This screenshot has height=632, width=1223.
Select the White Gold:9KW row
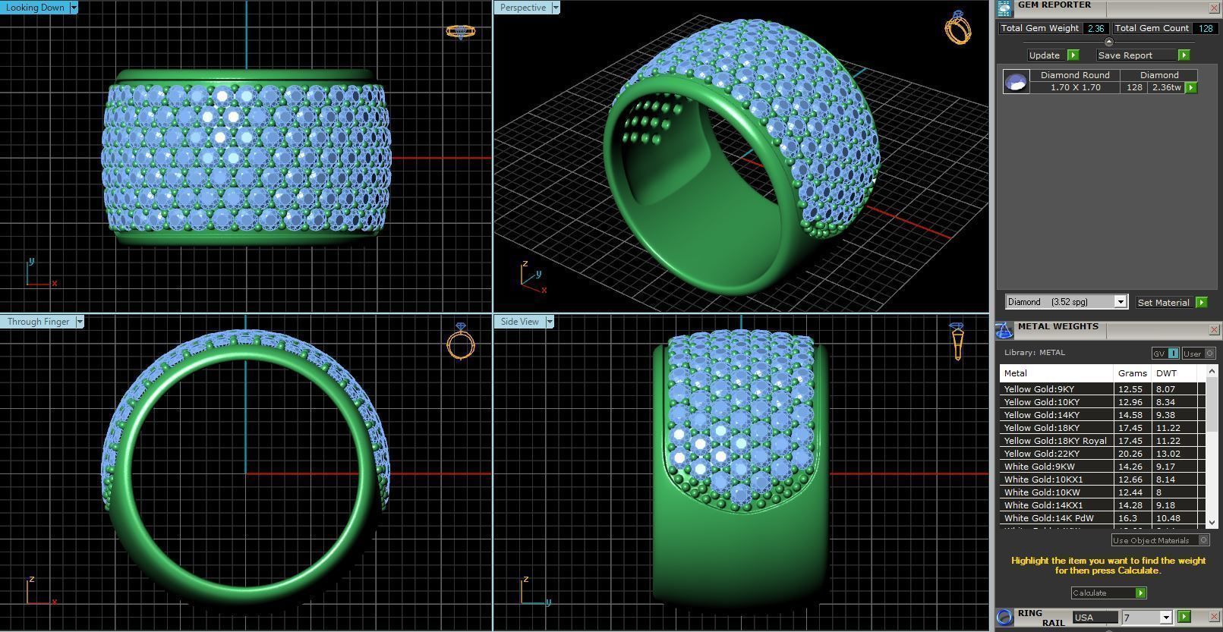[1102, 467]
